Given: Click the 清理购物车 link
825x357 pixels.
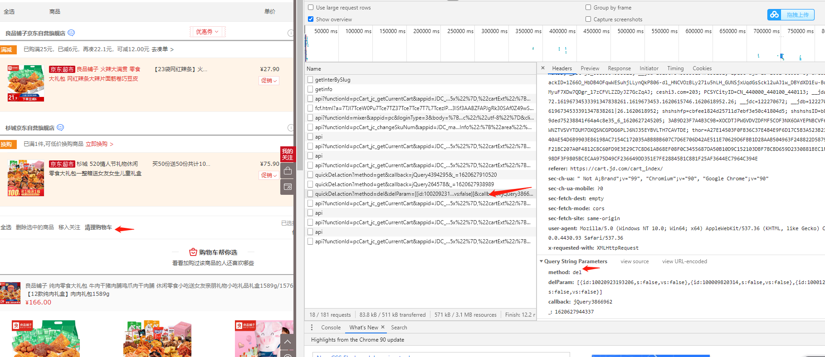Looking at the screenshot, I should click(x=98, y=227).
